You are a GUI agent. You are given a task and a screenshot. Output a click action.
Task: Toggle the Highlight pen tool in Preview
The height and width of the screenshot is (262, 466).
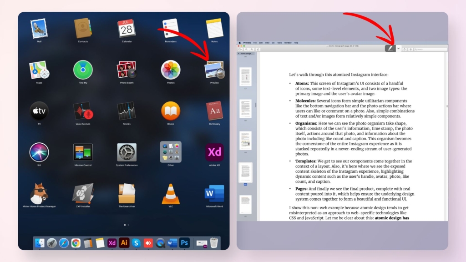[390, 48]
